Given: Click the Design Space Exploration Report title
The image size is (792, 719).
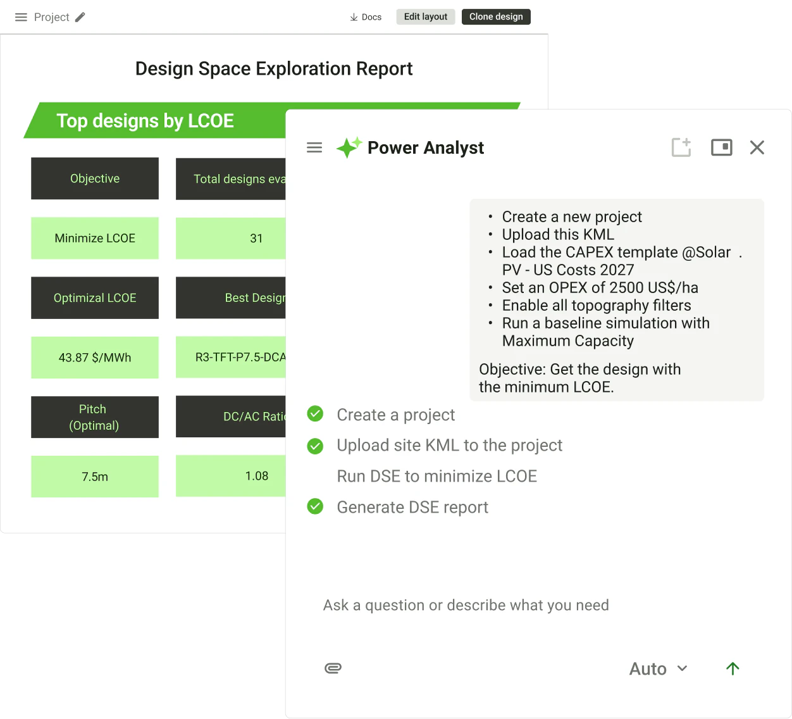Looking at the screenshot, I should tap(274, 68).
